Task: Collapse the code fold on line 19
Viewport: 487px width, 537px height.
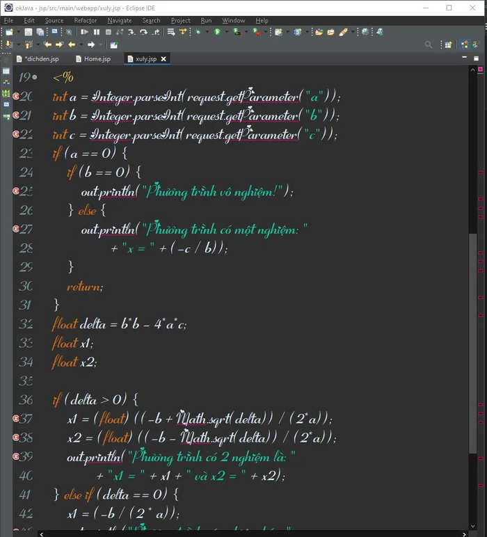Action: point(35,77)
